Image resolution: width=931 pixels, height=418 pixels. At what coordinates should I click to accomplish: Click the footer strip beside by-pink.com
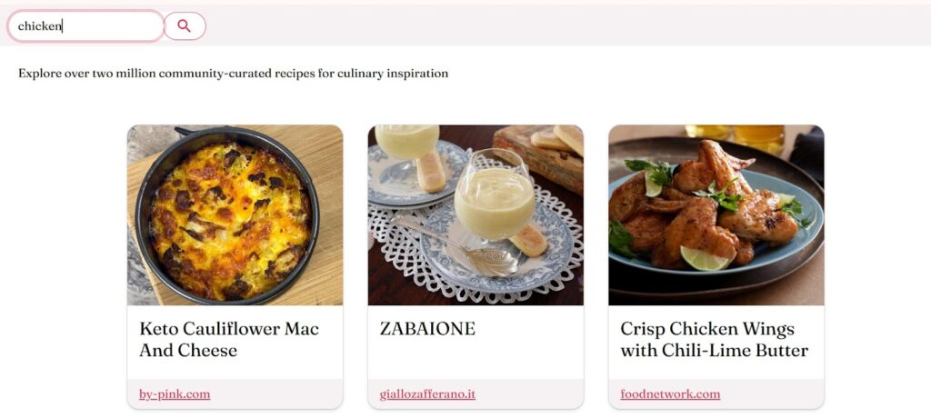[276, 394]
